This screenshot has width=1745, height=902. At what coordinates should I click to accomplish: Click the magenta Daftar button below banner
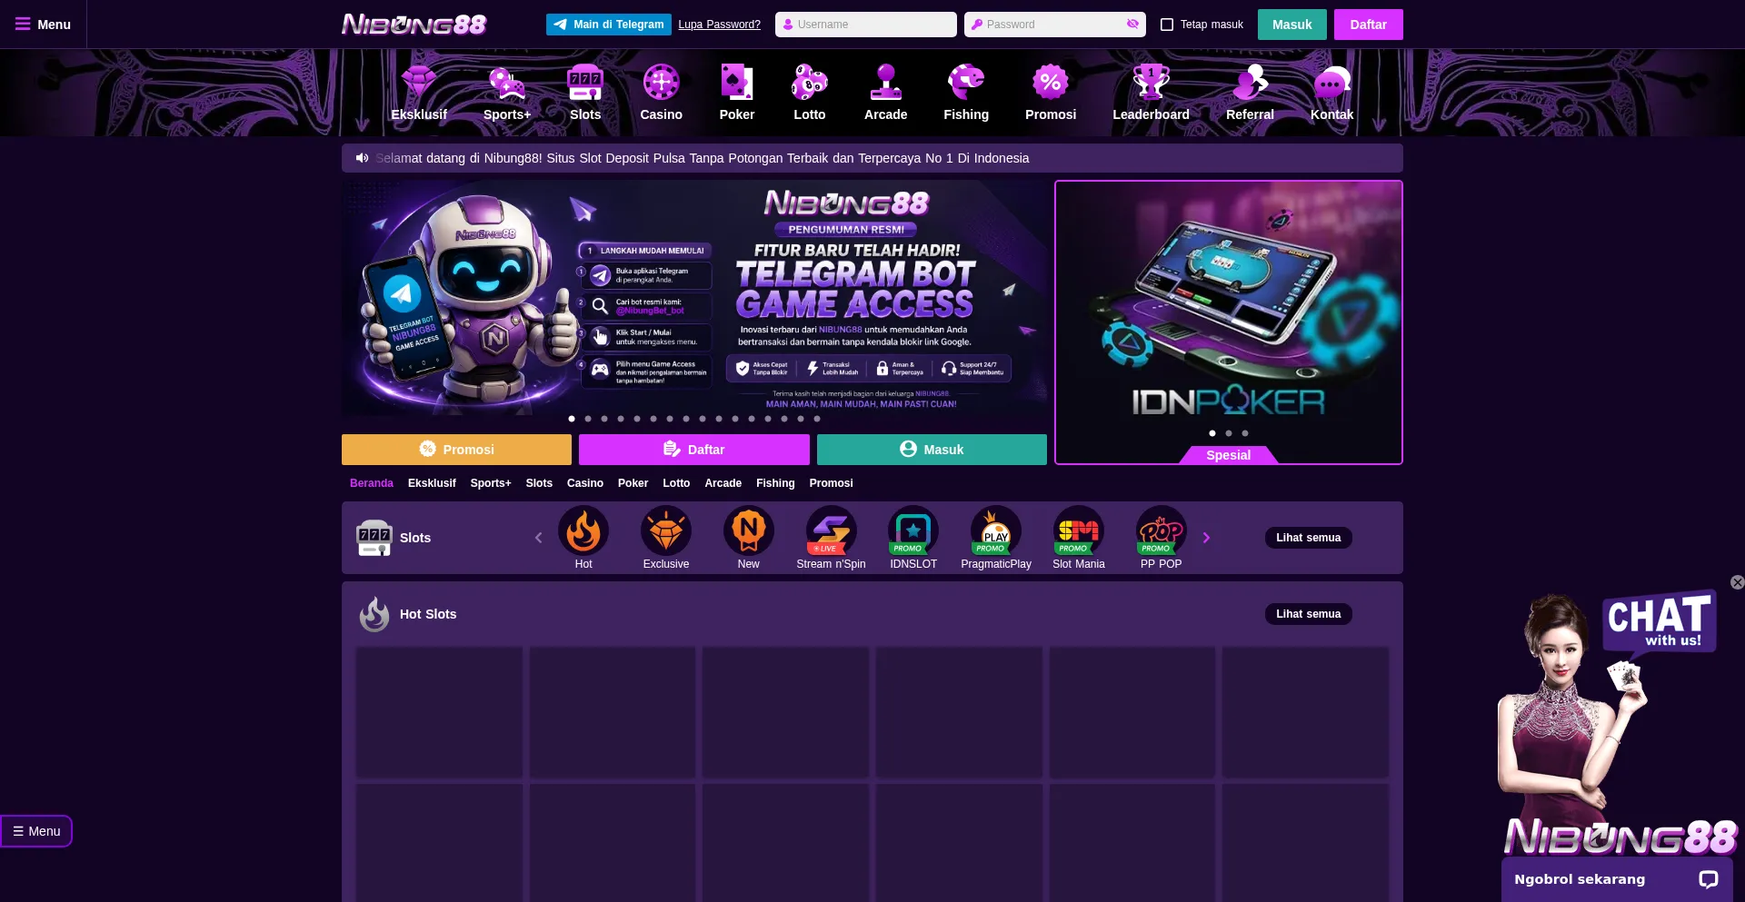click(x=693, y=450)
